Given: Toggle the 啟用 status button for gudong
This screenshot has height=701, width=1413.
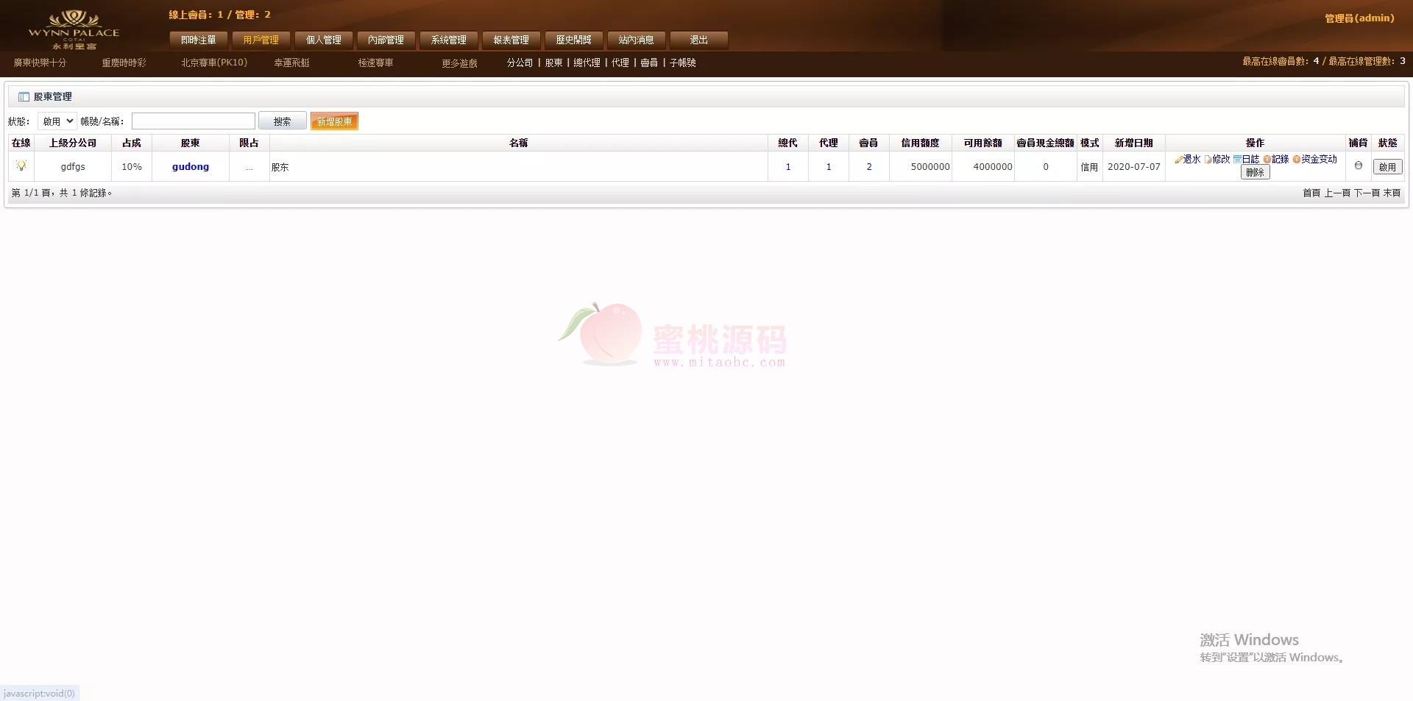Looking at the screenshot, I should [x=1387, y=167].
